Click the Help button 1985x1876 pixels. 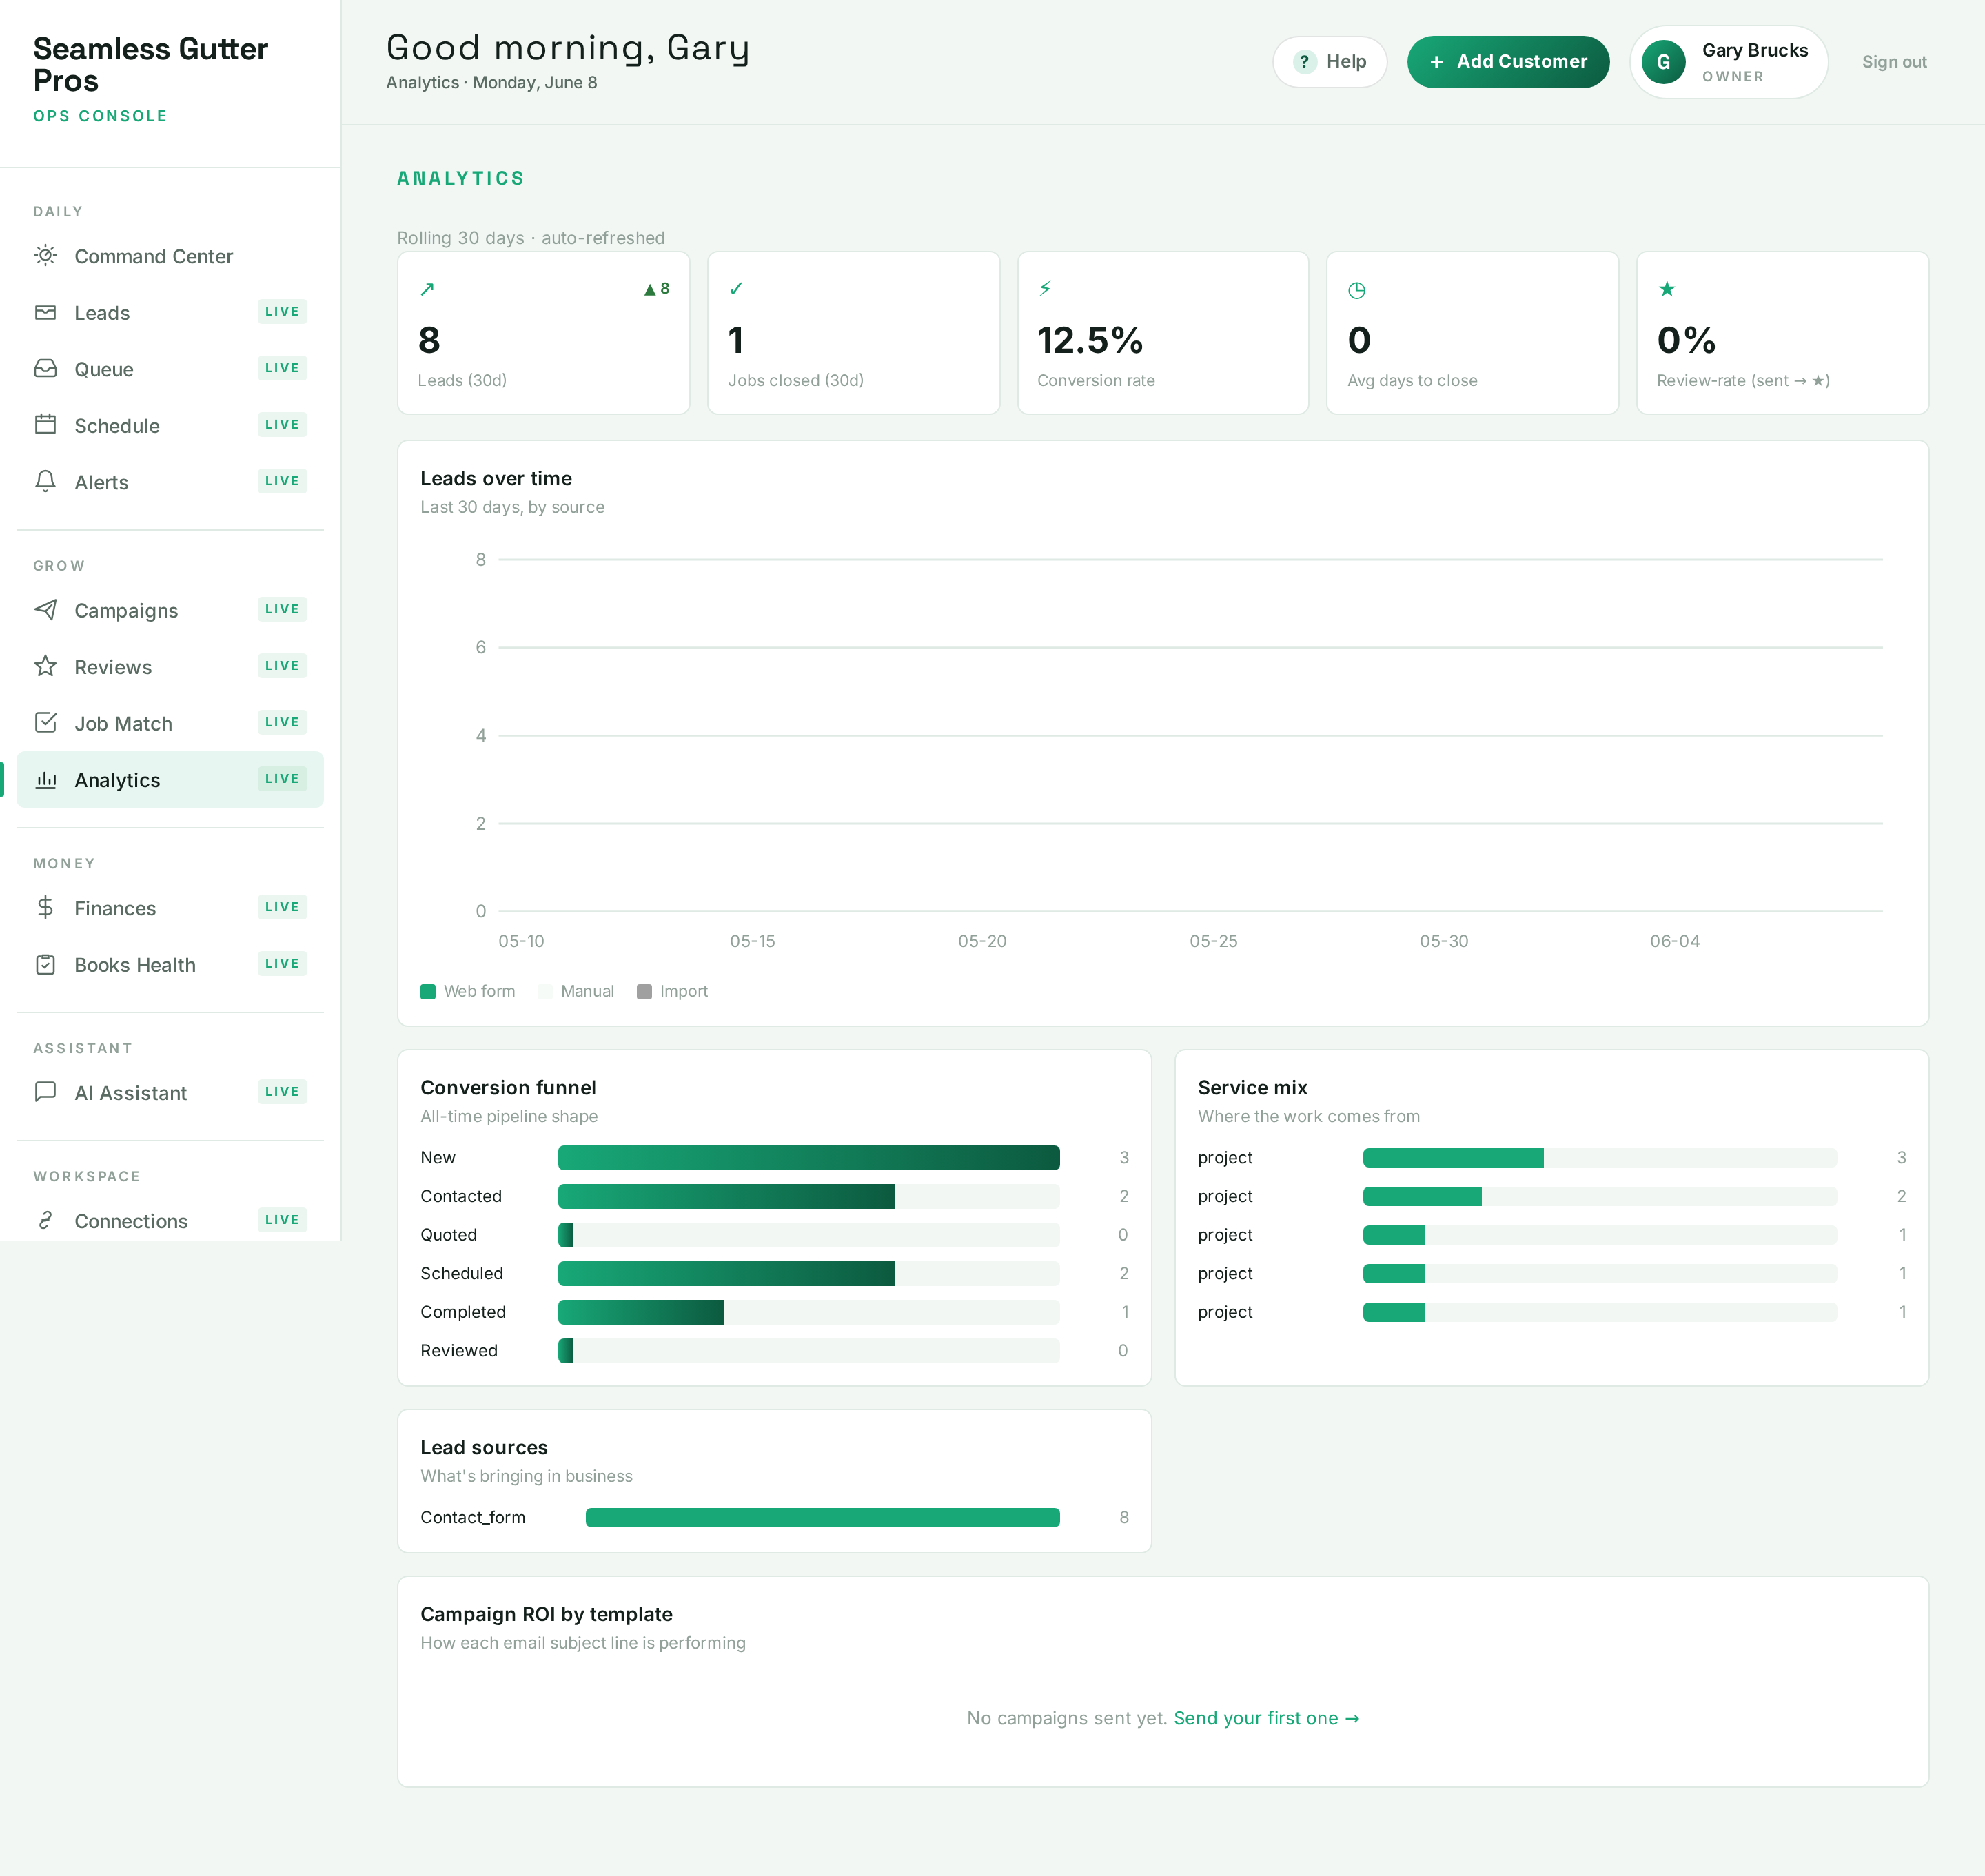pyautogui.click(x=1329, y=62)
